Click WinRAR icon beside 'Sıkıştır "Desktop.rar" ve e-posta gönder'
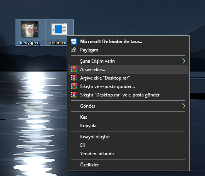 (x=74, y=95)
